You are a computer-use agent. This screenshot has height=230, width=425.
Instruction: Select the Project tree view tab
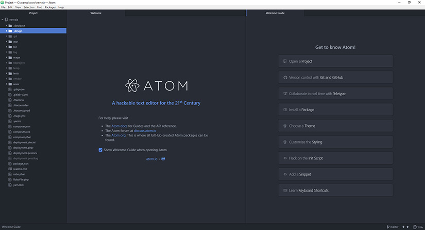click(x=33, y=13)
